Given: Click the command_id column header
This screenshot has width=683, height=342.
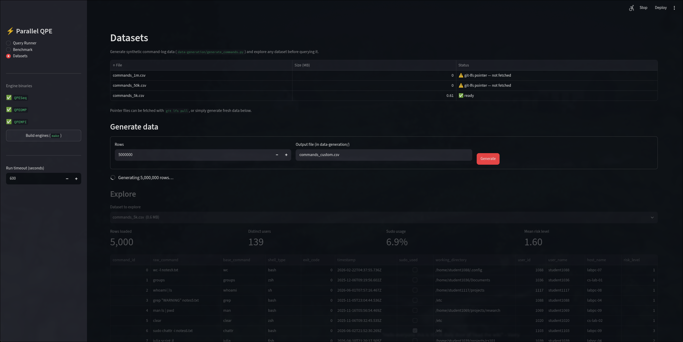Looking at the screenshot, I should click(x=130, y=260).
